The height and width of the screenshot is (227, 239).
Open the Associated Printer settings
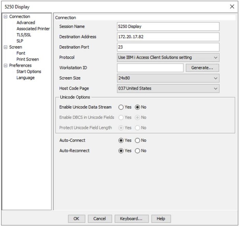(33, 29)
